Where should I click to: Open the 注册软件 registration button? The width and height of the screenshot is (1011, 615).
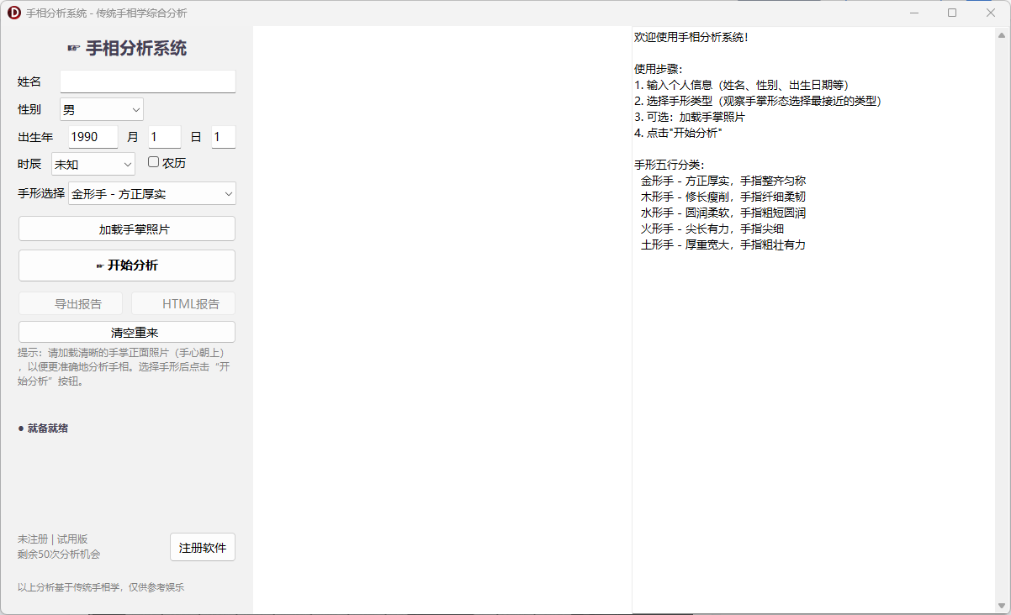[203, 547]
